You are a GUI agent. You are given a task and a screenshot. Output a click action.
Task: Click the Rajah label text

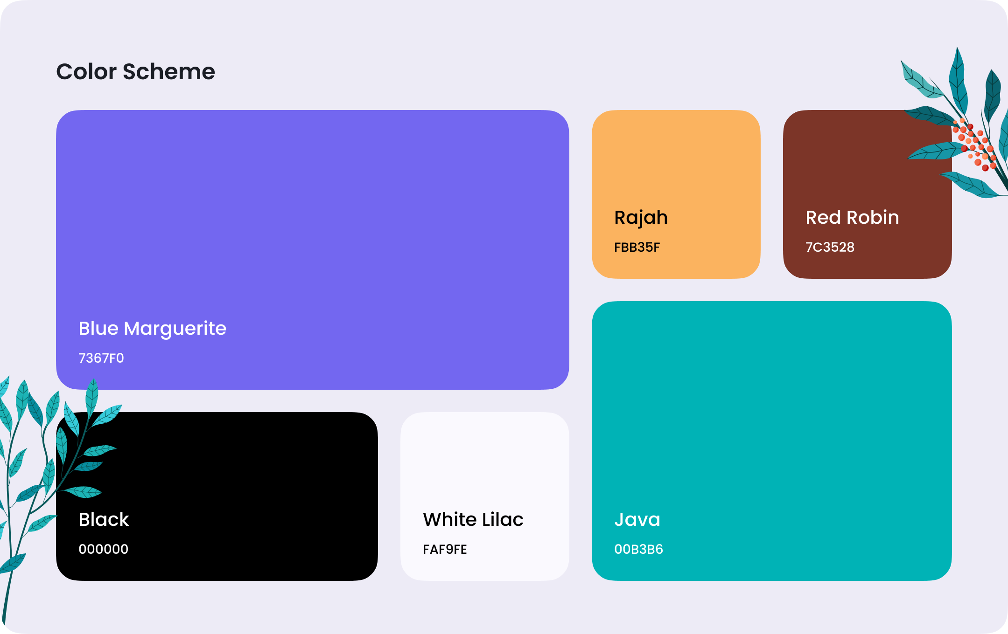pos(641,218)
